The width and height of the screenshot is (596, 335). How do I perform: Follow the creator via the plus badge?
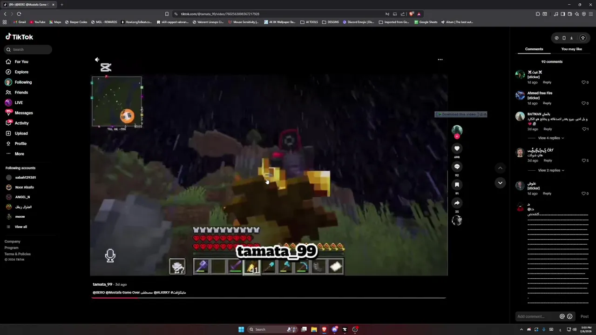tap(457, 136)
